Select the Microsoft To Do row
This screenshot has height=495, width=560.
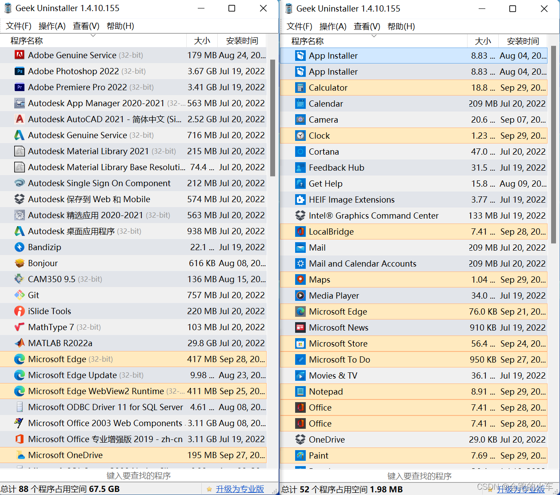tap(414, 359)
